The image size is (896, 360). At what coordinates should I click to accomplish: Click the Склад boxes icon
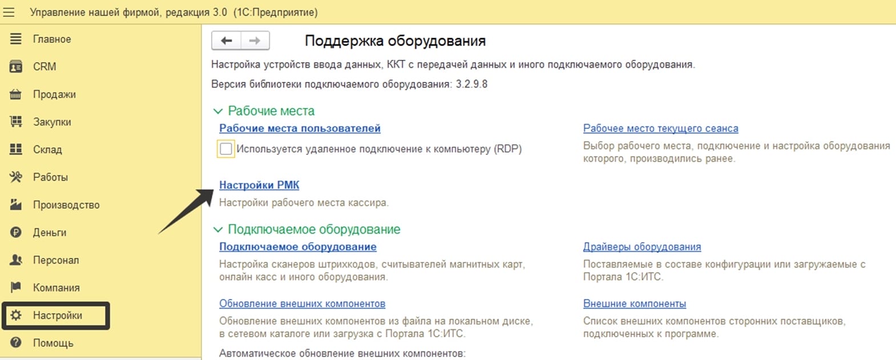[16, 149]
